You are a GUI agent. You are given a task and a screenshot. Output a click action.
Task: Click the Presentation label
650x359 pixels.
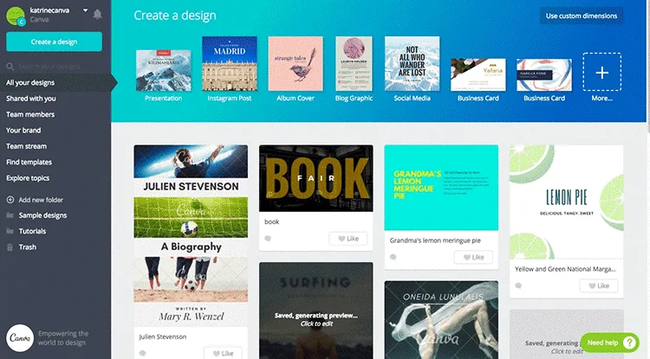[163, 99]
